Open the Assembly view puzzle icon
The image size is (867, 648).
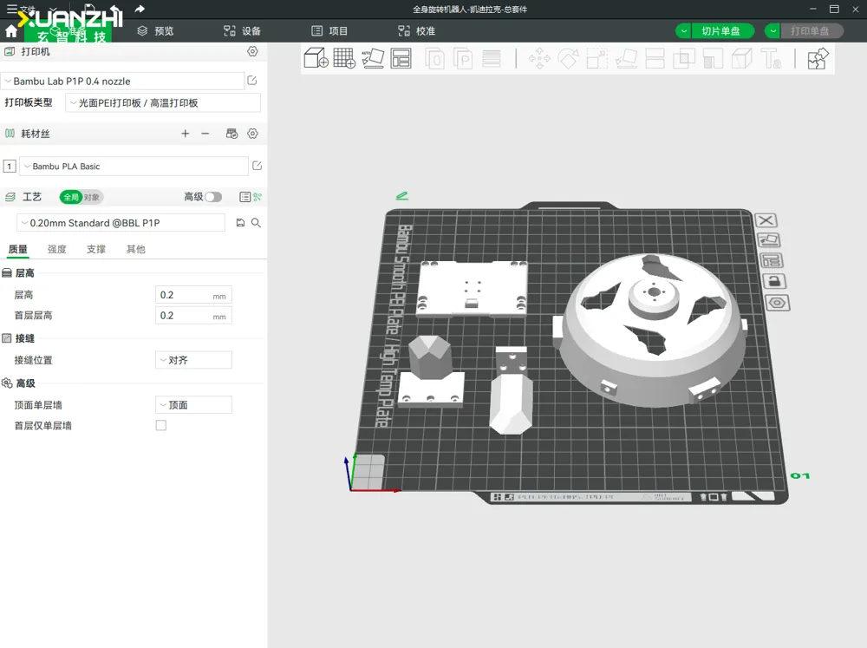[818, 59]
